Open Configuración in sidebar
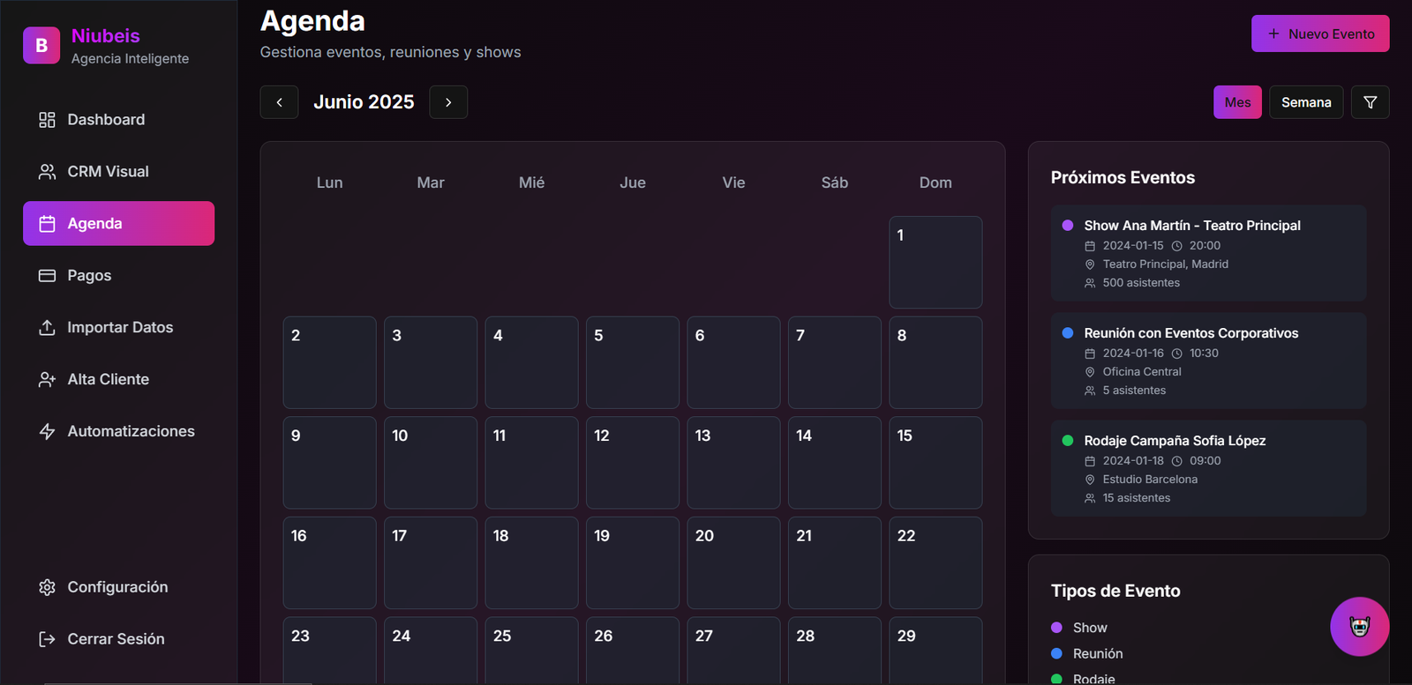The width and height of the screenshot is (1412, 685). coord(116,587)
